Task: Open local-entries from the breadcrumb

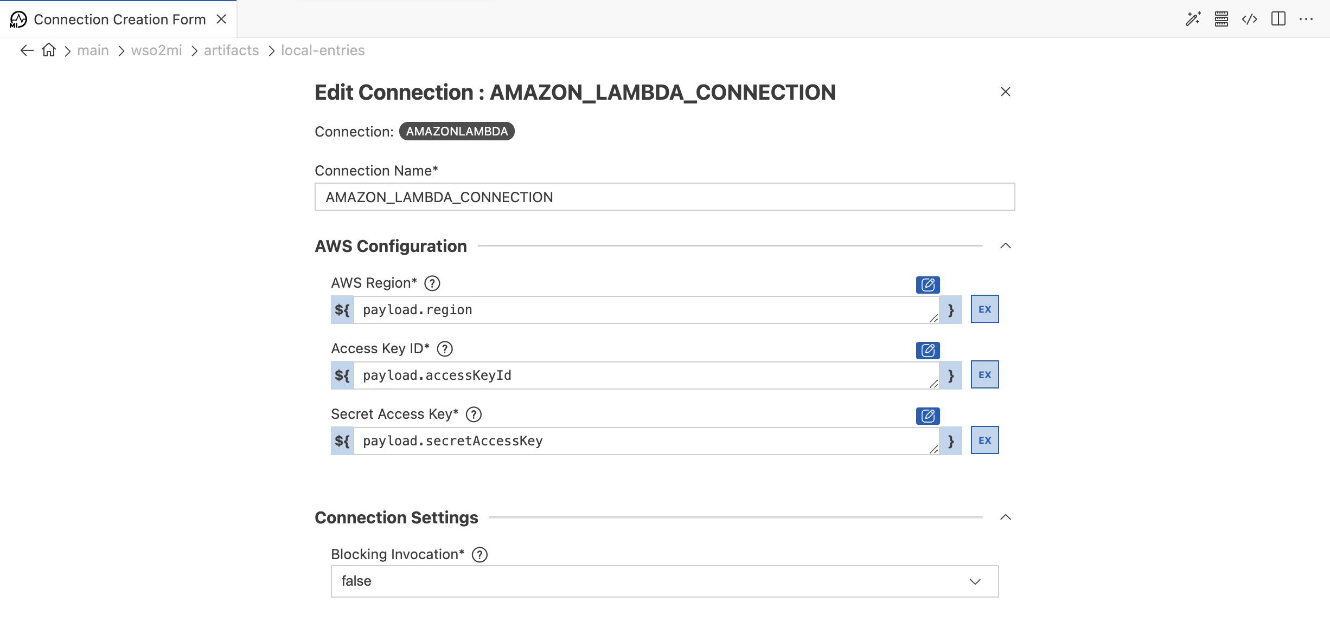Action: tap(322, 50)
